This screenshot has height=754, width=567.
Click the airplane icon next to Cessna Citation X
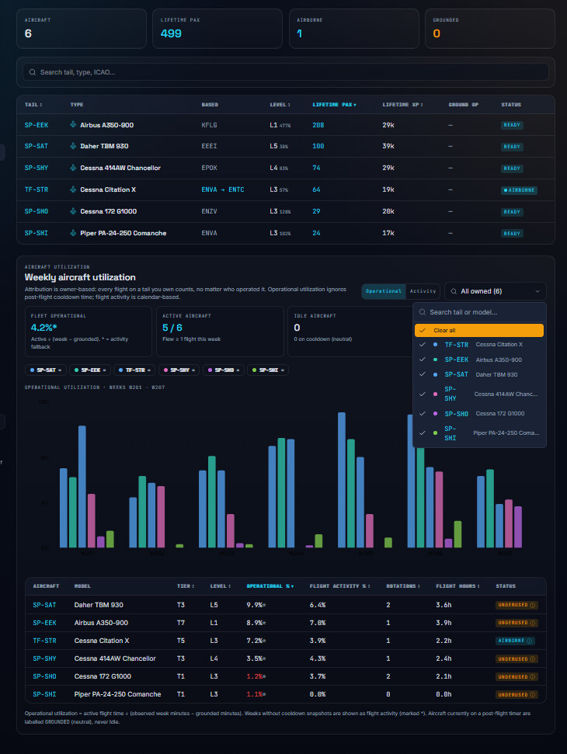pos(73,189)
